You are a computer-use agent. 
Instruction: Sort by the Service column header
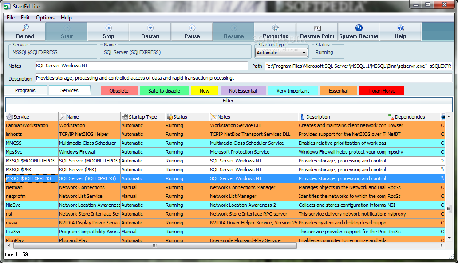[32, 117]
